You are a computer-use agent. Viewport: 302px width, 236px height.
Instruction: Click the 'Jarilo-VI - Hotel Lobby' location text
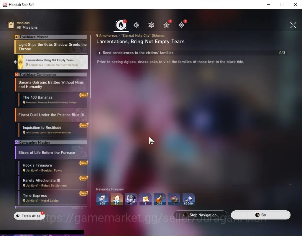tap(42, 201)
